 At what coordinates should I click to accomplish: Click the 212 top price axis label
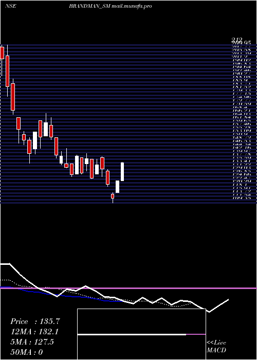click(x=237, y=41)
